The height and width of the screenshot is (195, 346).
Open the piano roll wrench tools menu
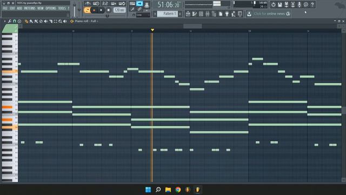pyautogui.click(x=10, y=21)
